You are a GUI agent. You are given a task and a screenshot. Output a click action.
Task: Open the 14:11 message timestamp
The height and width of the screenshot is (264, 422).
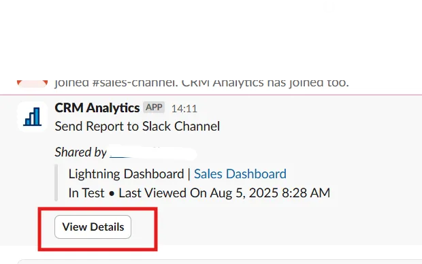184,109
